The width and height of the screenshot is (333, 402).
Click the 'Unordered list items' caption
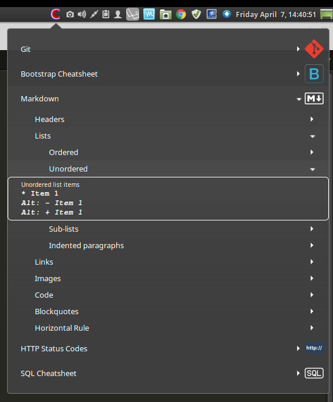(50, 184)
